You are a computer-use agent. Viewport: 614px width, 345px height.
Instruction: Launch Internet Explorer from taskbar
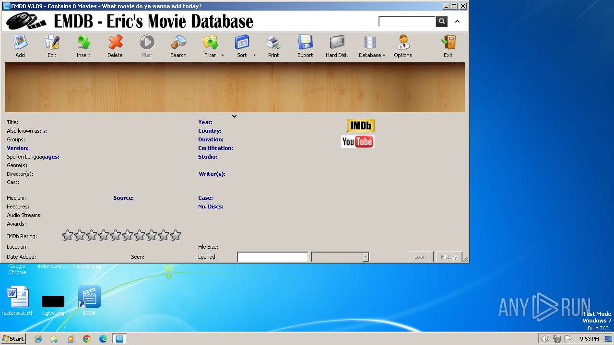click(x=38, y=339)
